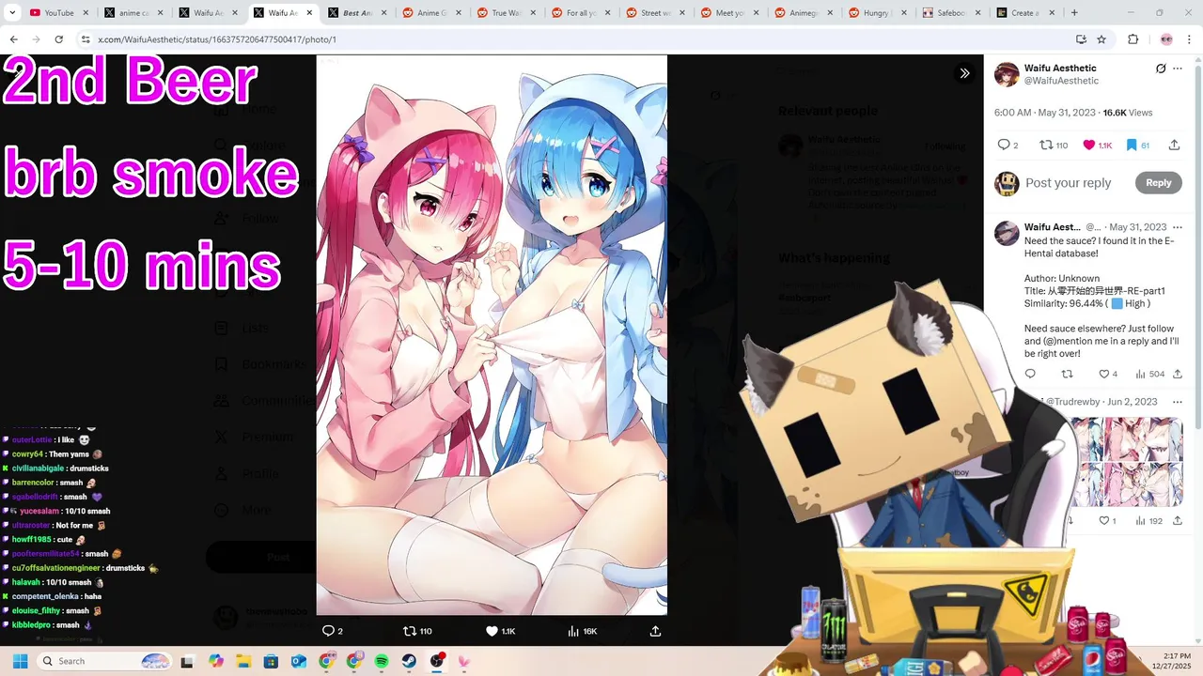The width and height of the screenshot is (1203, 676).
Task: Click the taskbar clock showing 2:17 PM
Action: 1174,661
